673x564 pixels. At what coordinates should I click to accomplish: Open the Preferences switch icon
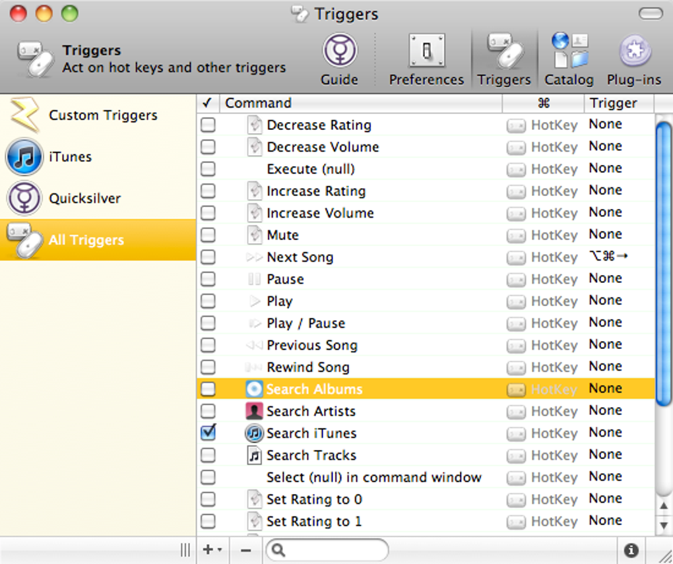point(427,51)
